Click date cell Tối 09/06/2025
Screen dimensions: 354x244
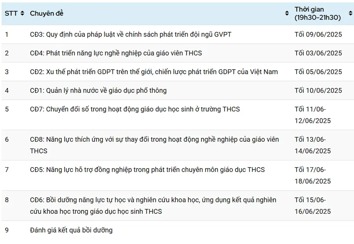click(x=318, y=34)
